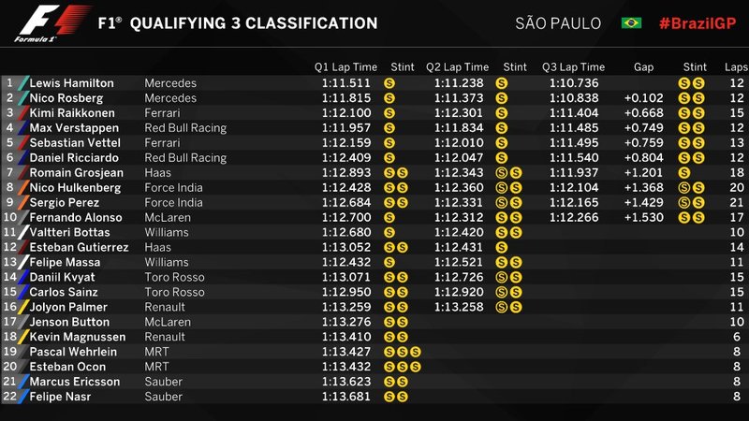The height and width of the screenshot is (421, 749).
Task: Click Hamilton's Q1 stint tyre icon
Action: pos(389,83)
